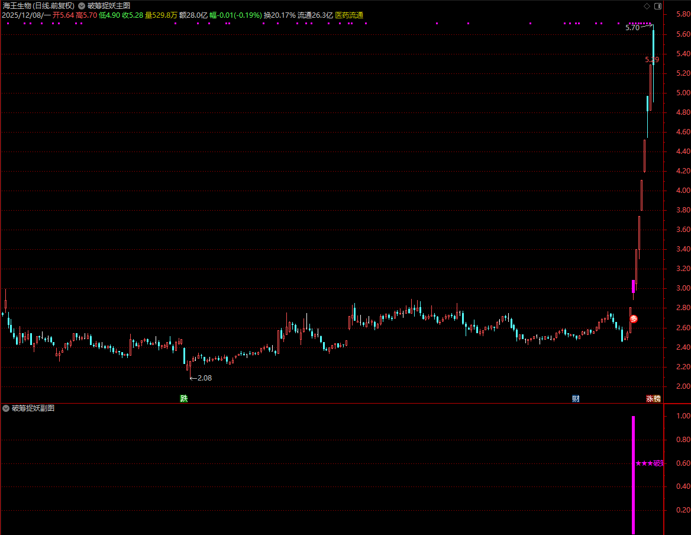Select the 破筹捉妖副图 indicator name
The image size is (691, 535).
33,408
